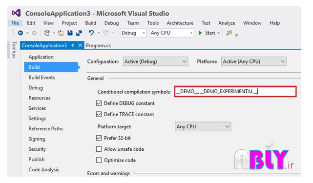Select the Signing properties page

37,139
